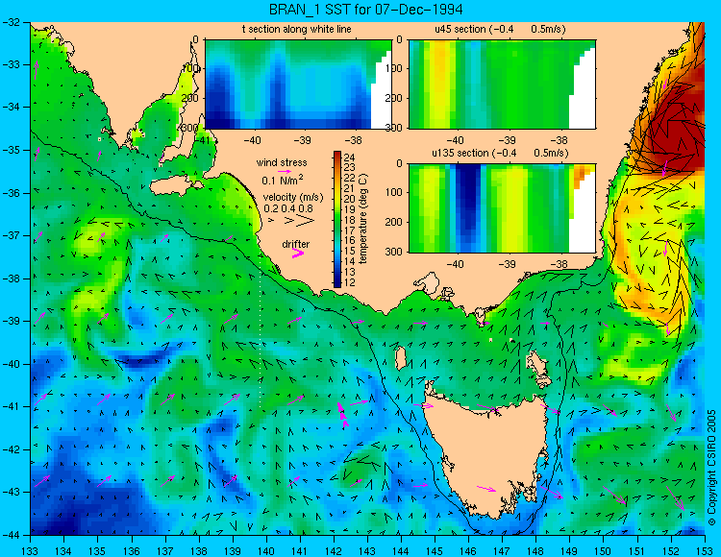721x557 pixels.
Task: Select the 12 value on the colorbar
Action: (350, 282)
